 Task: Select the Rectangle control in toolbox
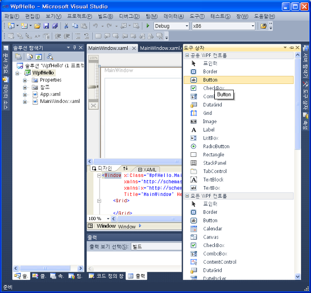click(x=238, y=155)
